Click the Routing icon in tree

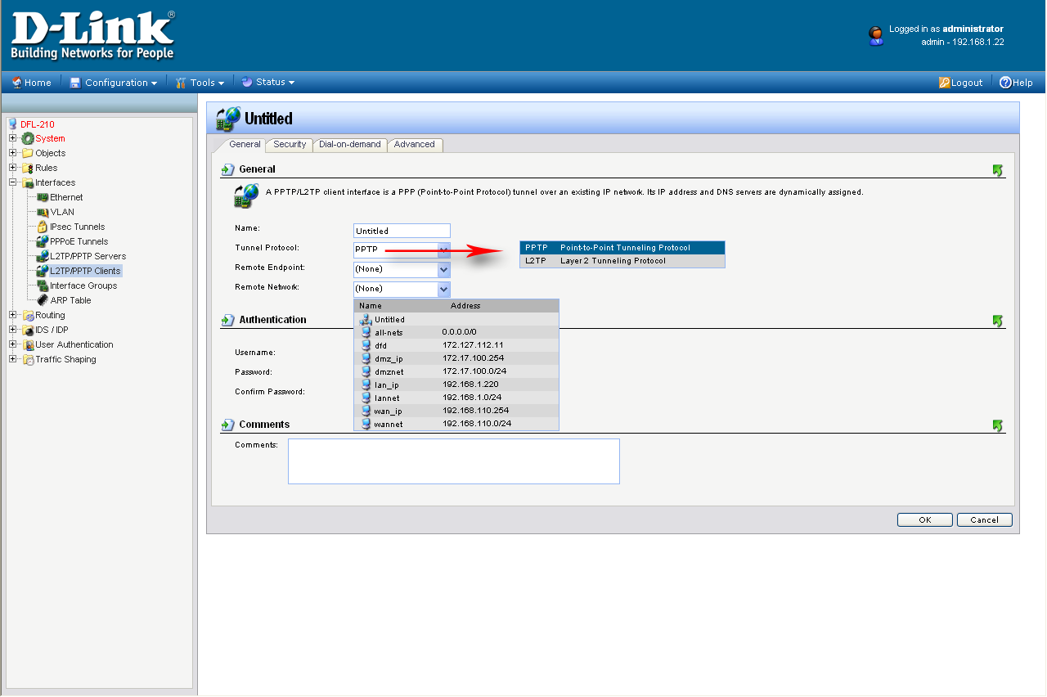click(28, 315)
